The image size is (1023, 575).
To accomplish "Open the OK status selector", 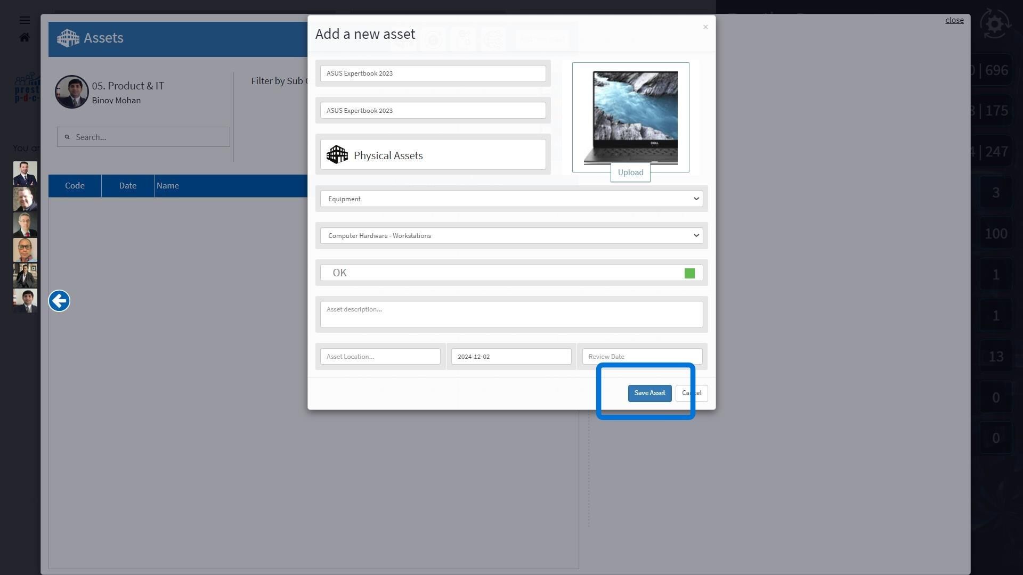I will tap(501, 273).
